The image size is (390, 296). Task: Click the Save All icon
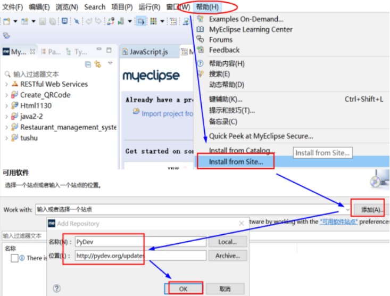[53, 22]
